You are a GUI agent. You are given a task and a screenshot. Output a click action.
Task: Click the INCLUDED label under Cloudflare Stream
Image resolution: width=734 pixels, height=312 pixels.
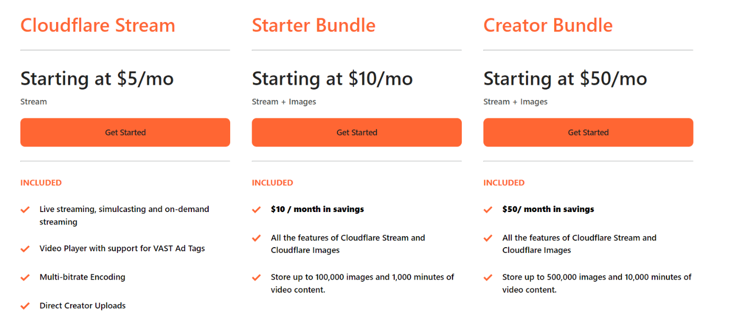(x=41, y=183)
